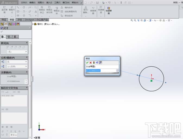The image size is (183, 139).
Task: Click the rebuild icon in 修改 dialog
Action: (x=94, y=63)
